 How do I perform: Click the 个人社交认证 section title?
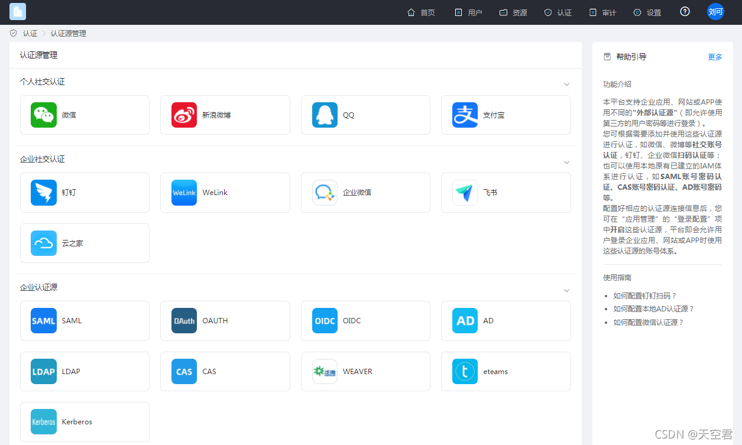coord(43,82)
